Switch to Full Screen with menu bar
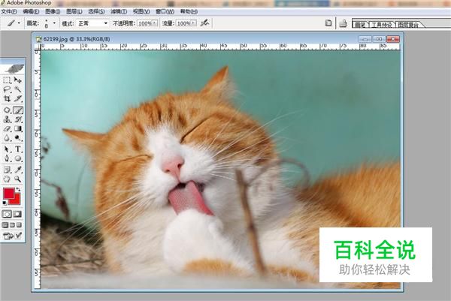 12,225
